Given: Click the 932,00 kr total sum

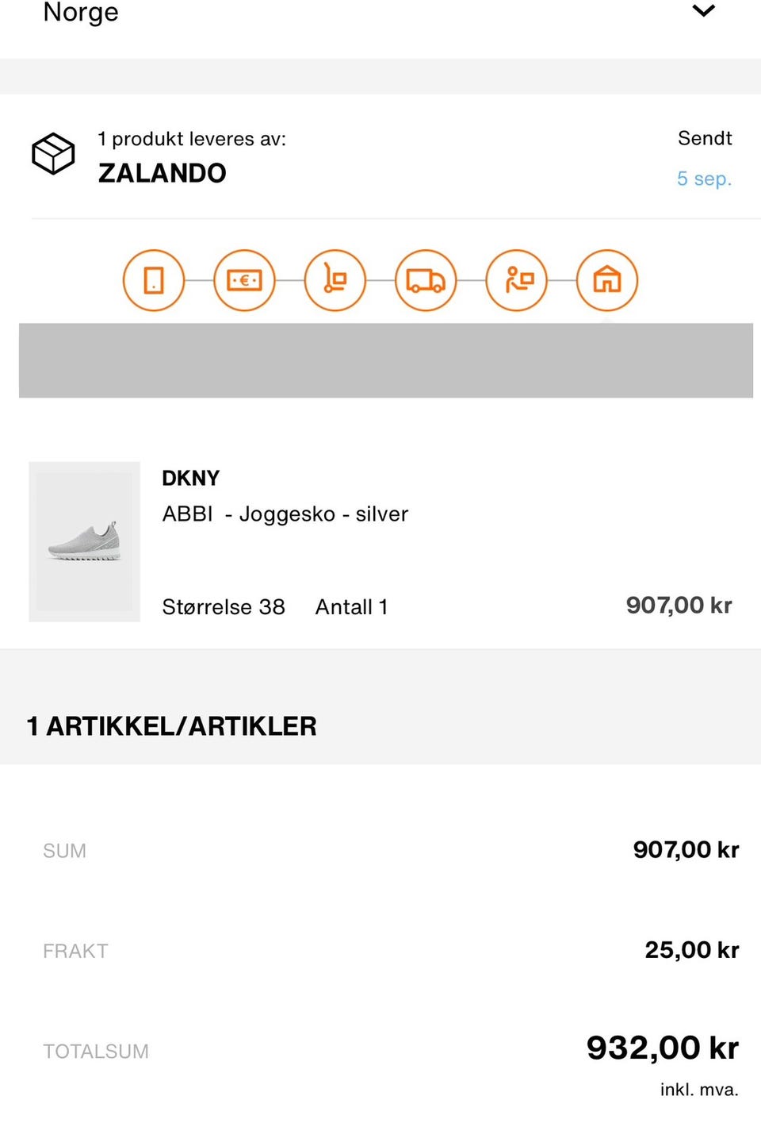Looking at the screenshot, I should [x=662, y=1048].
